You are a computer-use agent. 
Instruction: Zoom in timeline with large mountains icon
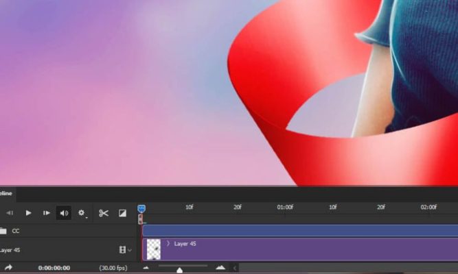(220, 268)
